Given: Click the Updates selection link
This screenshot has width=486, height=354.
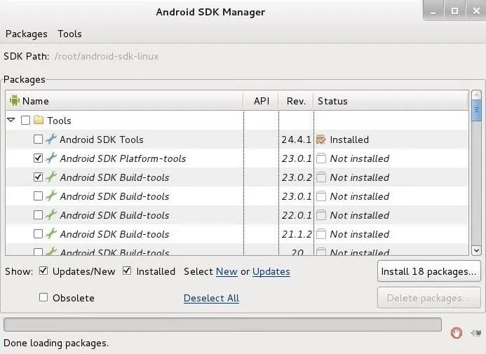Looking at the screenshot, I should tap(271, 271).
